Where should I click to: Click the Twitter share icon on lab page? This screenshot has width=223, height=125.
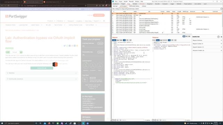pos(64,45)
